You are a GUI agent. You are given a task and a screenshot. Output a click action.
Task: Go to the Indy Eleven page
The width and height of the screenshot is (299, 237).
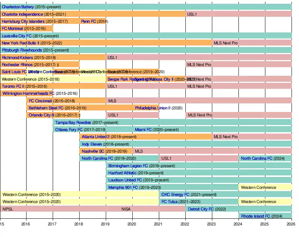pyautogui.click(x=92, y=144)
